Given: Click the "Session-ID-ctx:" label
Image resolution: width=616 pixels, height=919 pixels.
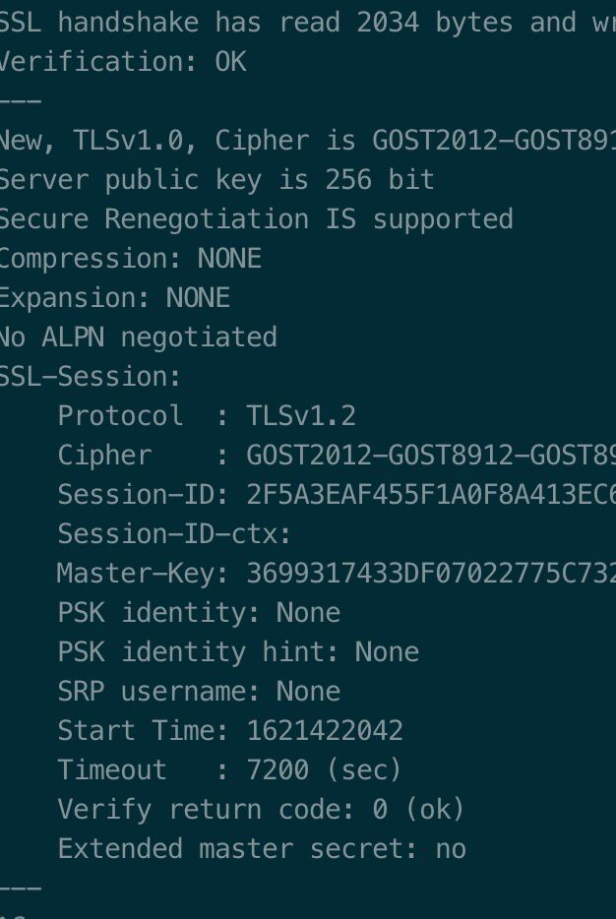Looking at the screenshot, I should pyautogui.click(x=175, y=534).
